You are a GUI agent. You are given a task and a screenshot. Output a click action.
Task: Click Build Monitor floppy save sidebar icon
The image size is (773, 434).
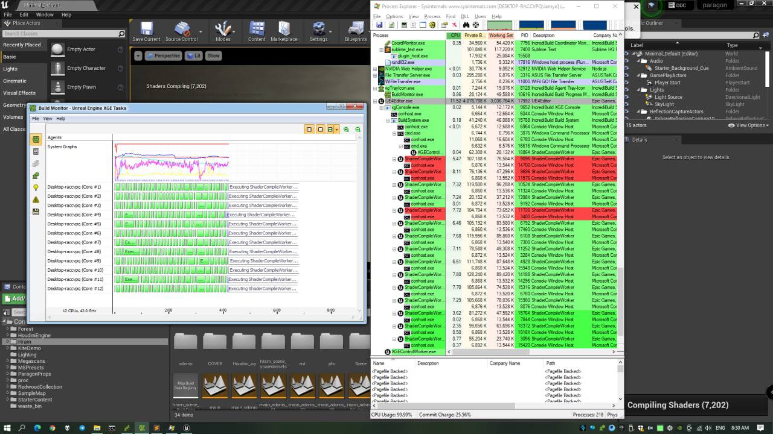(x=36, y=212)
